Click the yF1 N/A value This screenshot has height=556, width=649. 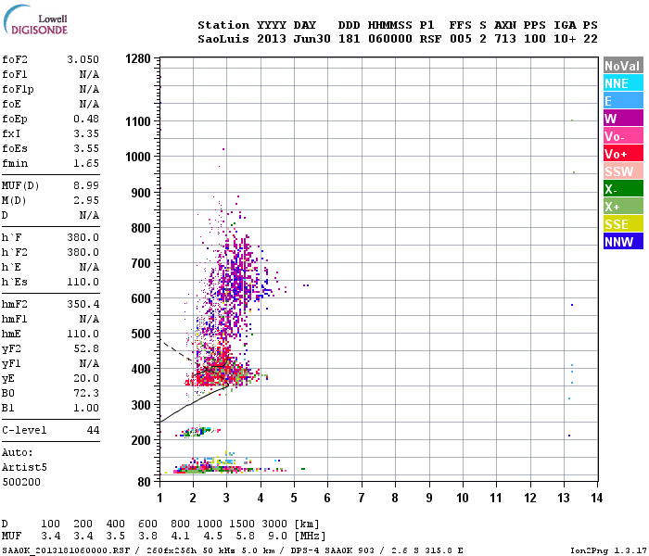(x=89, y=363)
